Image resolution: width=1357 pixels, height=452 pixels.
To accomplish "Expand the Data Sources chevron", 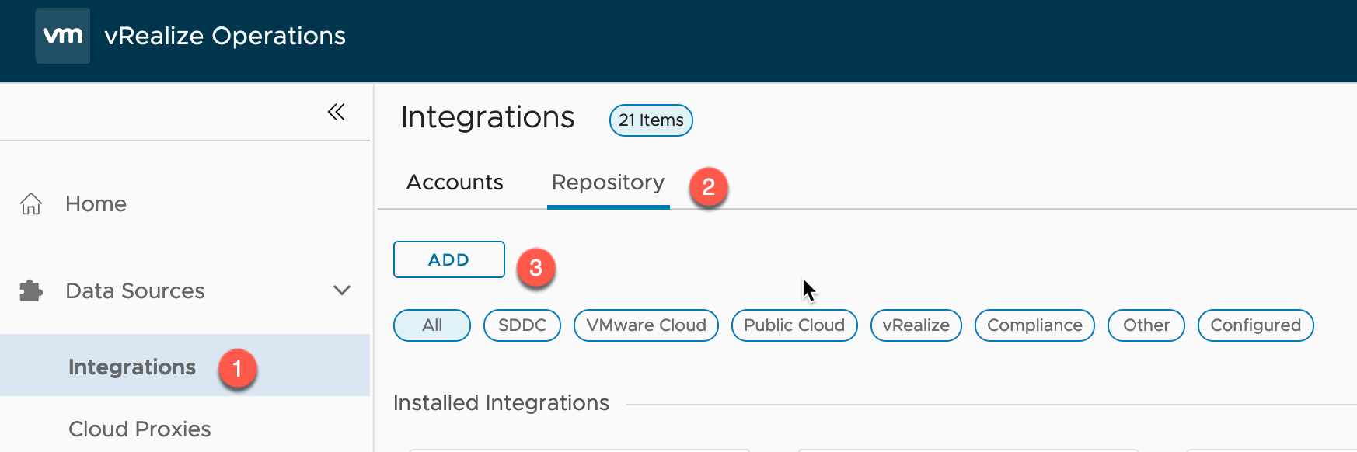I will (342, 290).
